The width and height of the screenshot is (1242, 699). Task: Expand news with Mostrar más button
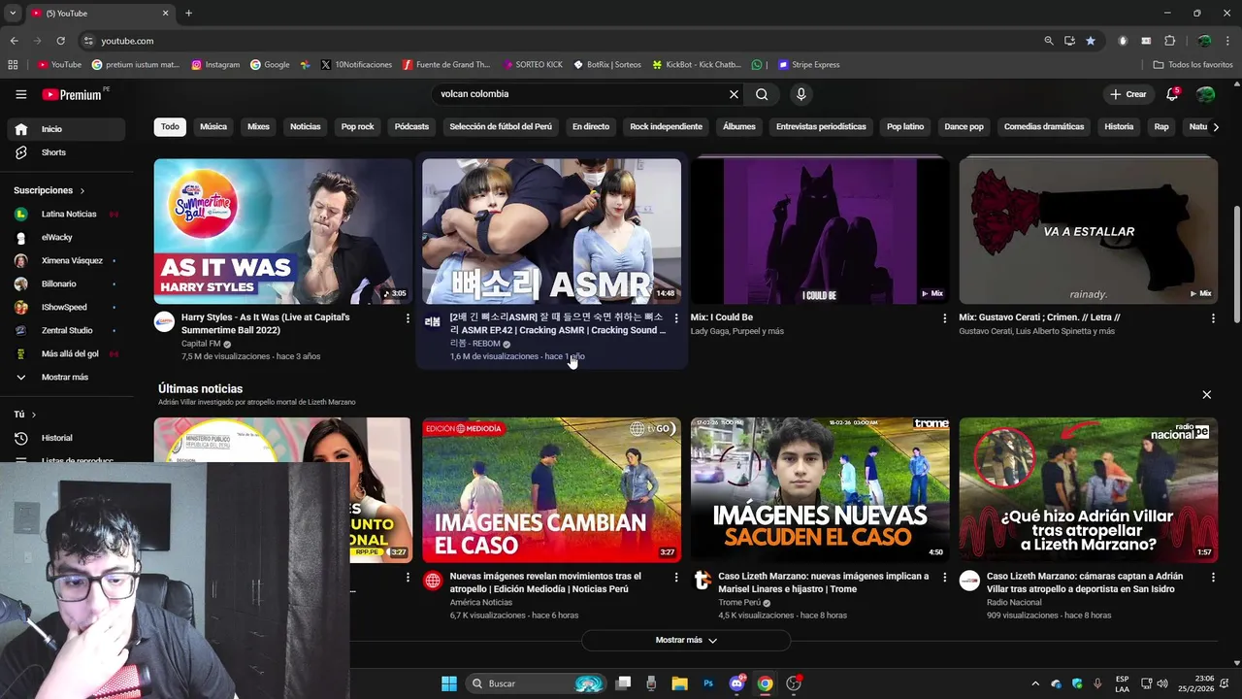pyautogui.click(x=686, y=640)
